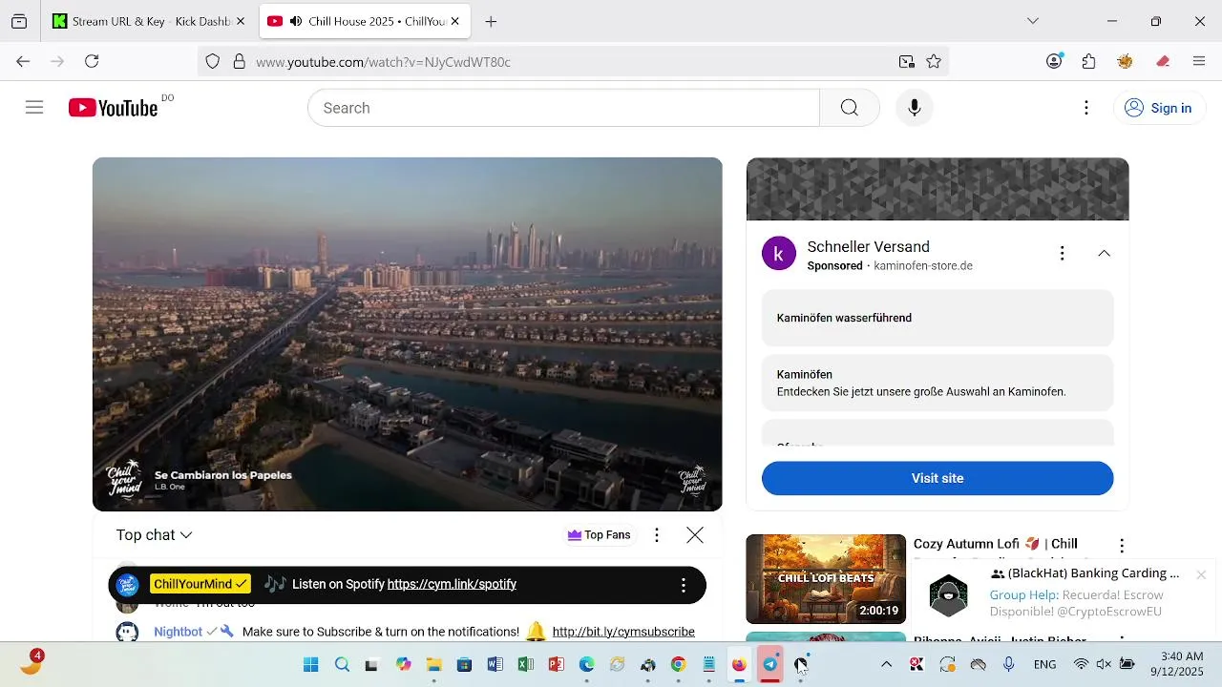Focus the YouTube search field
Viewport: 1222px width, 687px height.
coord(563,108)
